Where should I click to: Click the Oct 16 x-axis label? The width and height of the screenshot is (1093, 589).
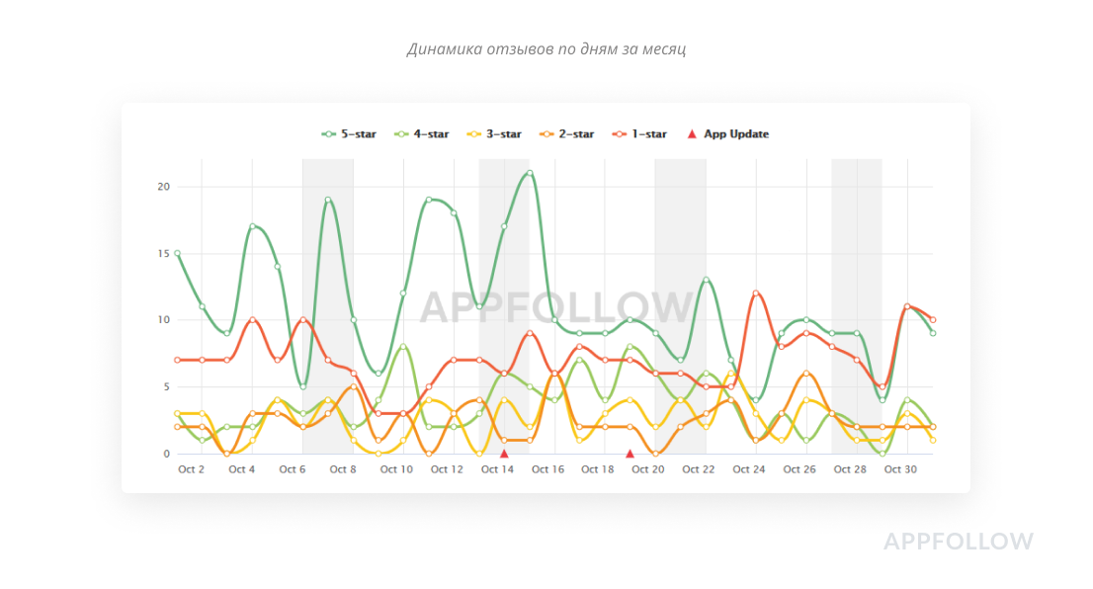[x=547, y=469]
